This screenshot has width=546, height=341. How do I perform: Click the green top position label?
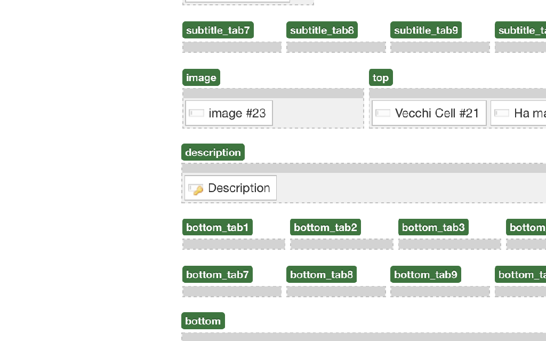point(381,77)
